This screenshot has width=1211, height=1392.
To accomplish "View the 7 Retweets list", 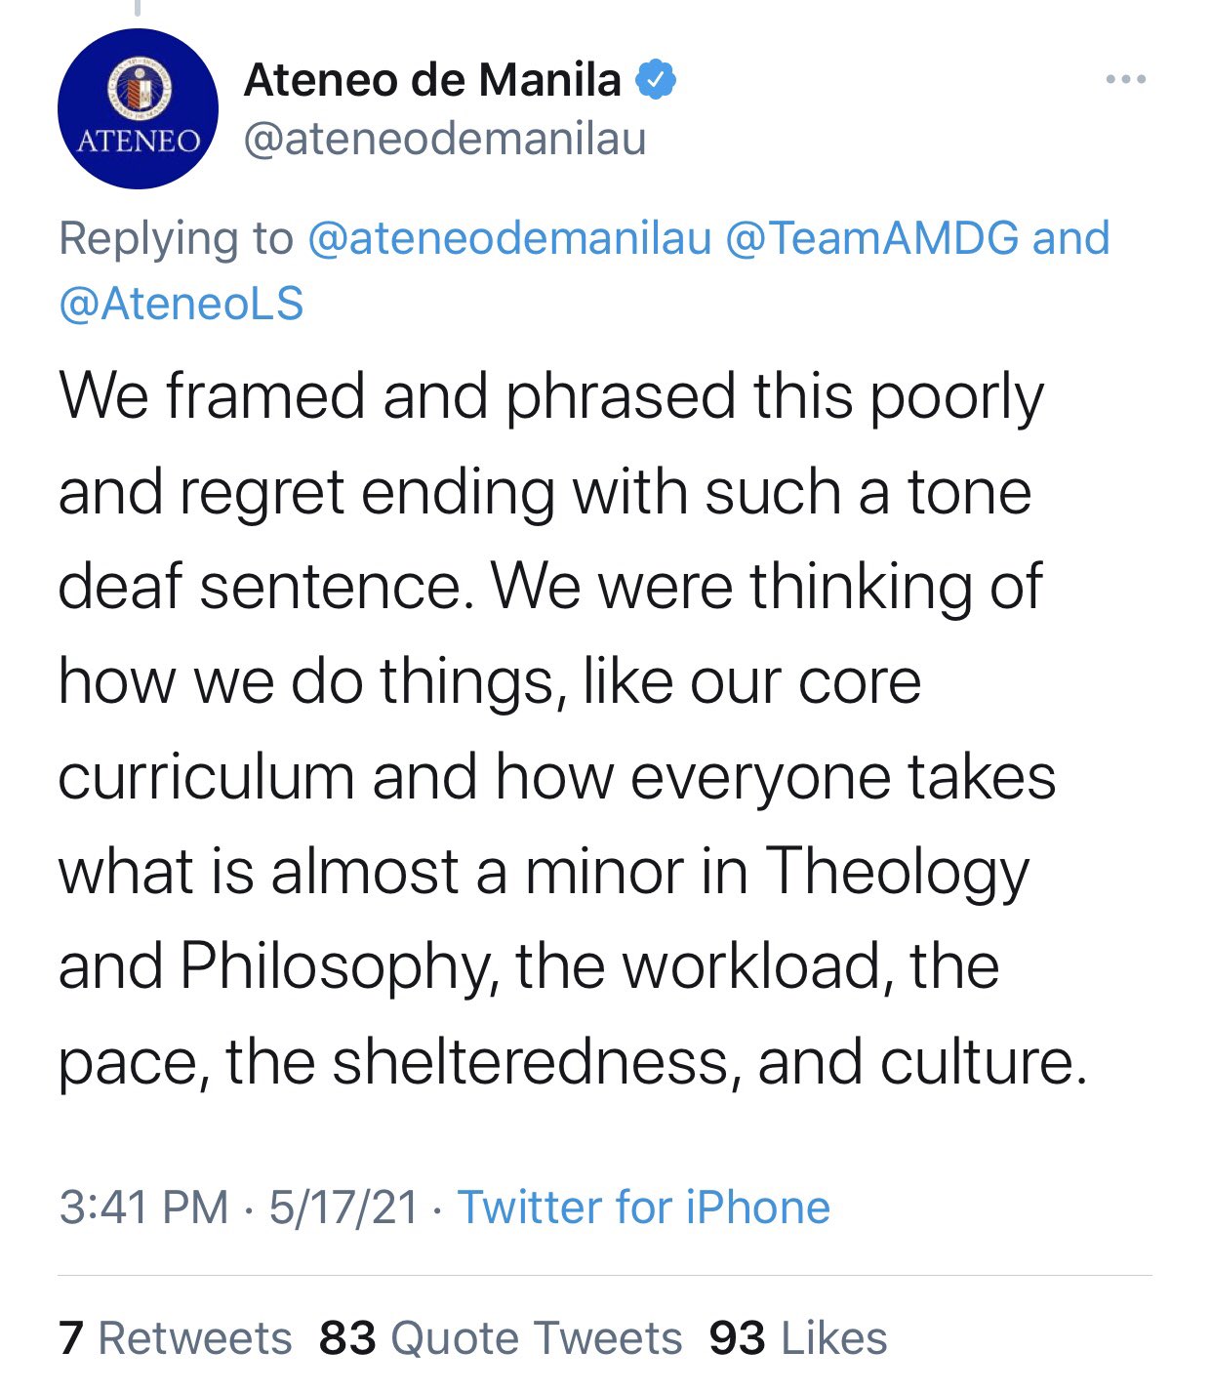I will 176,1337.
